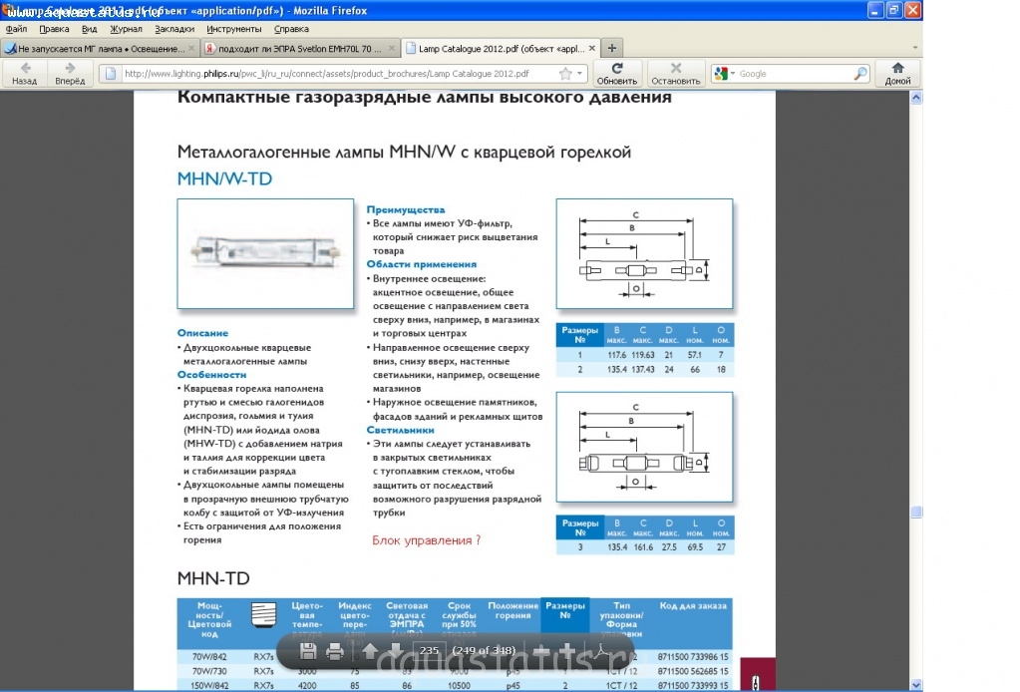The image size is (1020, 692).
Task: Open the Закладки menu
Action: point(174,29)
